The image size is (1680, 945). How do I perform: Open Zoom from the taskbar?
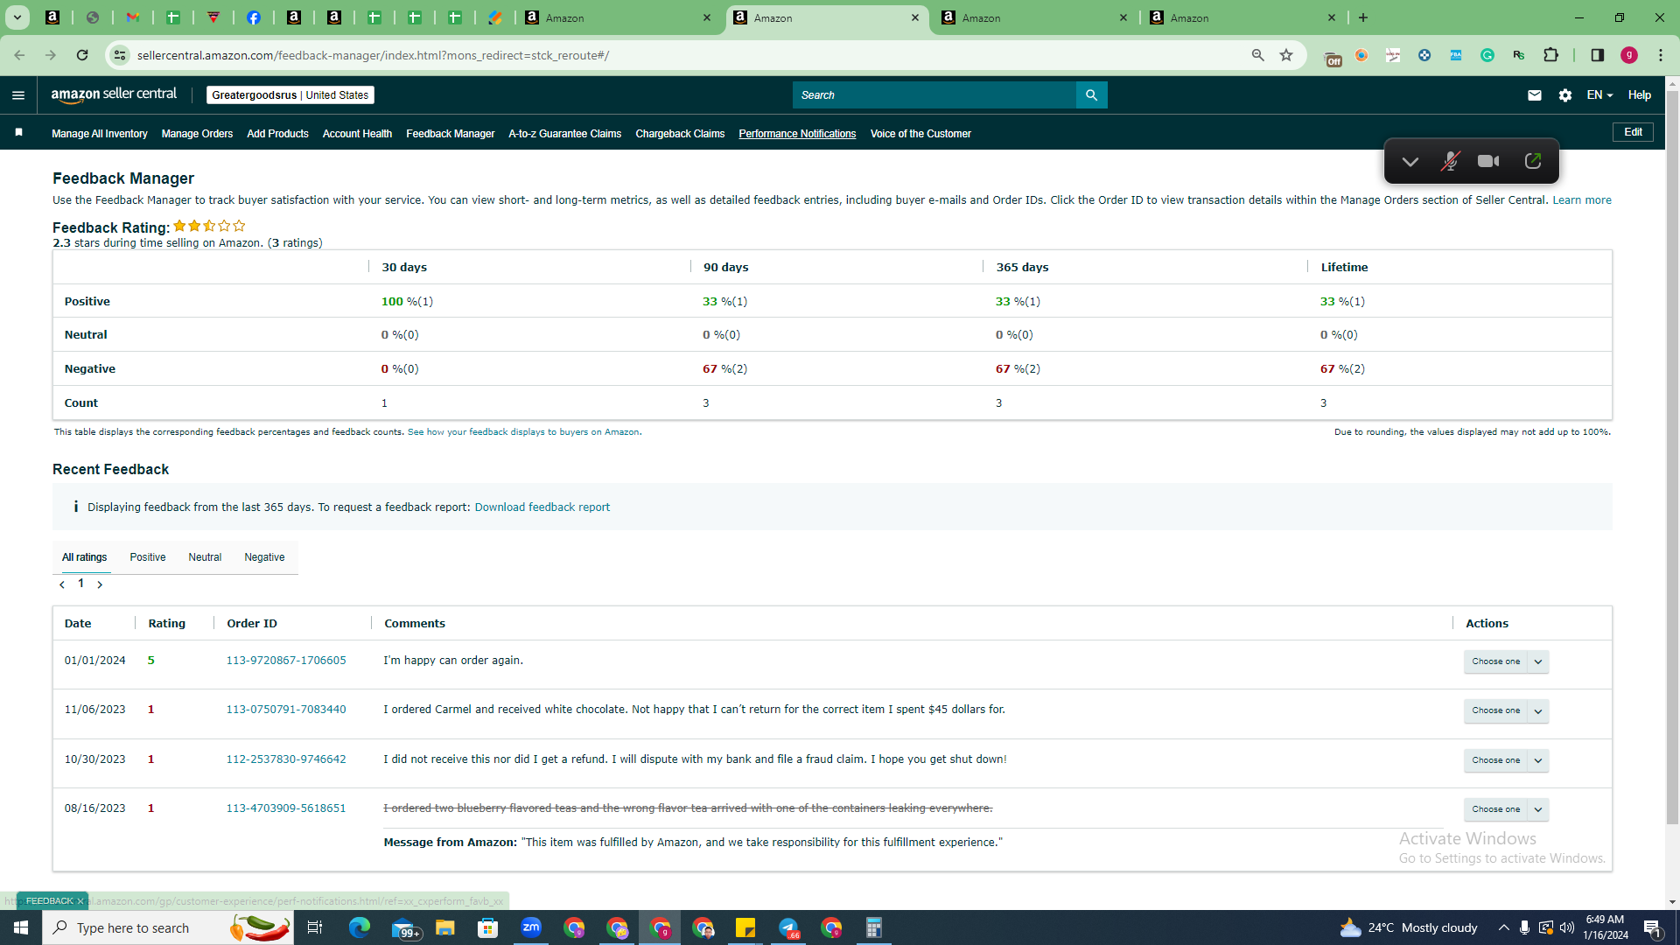(x=531, y=927)
